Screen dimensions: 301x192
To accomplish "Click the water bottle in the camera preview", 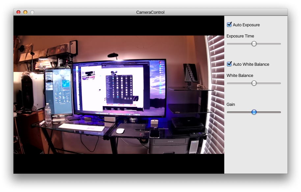I will click(x=48, y=113).
